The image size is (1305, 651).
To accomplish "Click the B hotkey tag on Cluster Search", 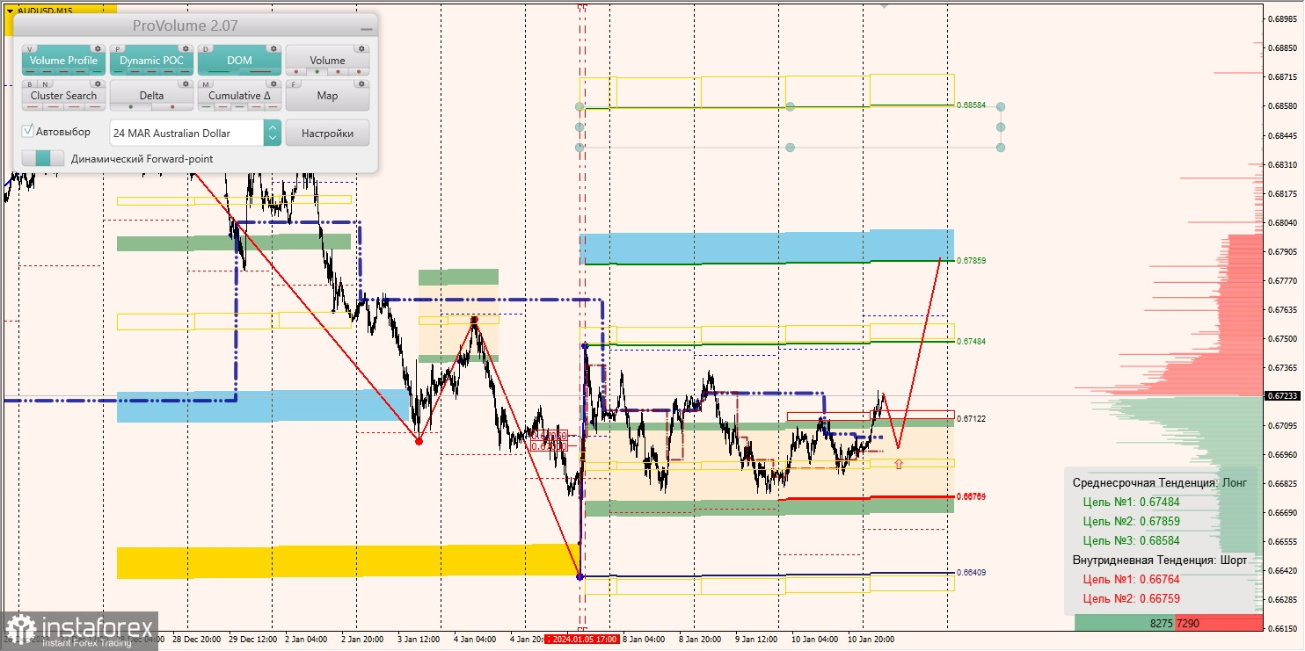I will click(x=30, y=84).
